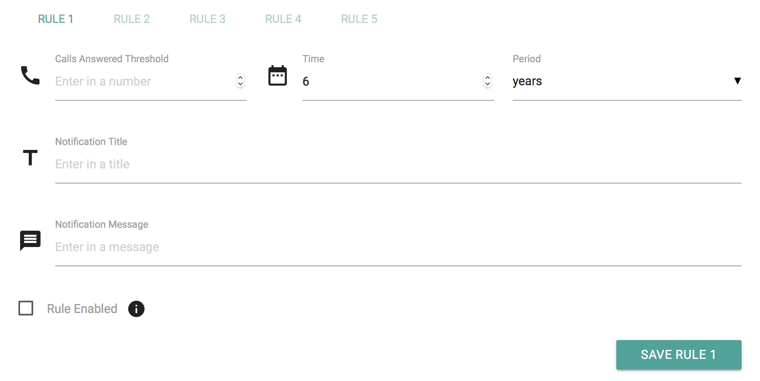Click inside the Notification Message field

pyautogui.click(x=246, y=247)
